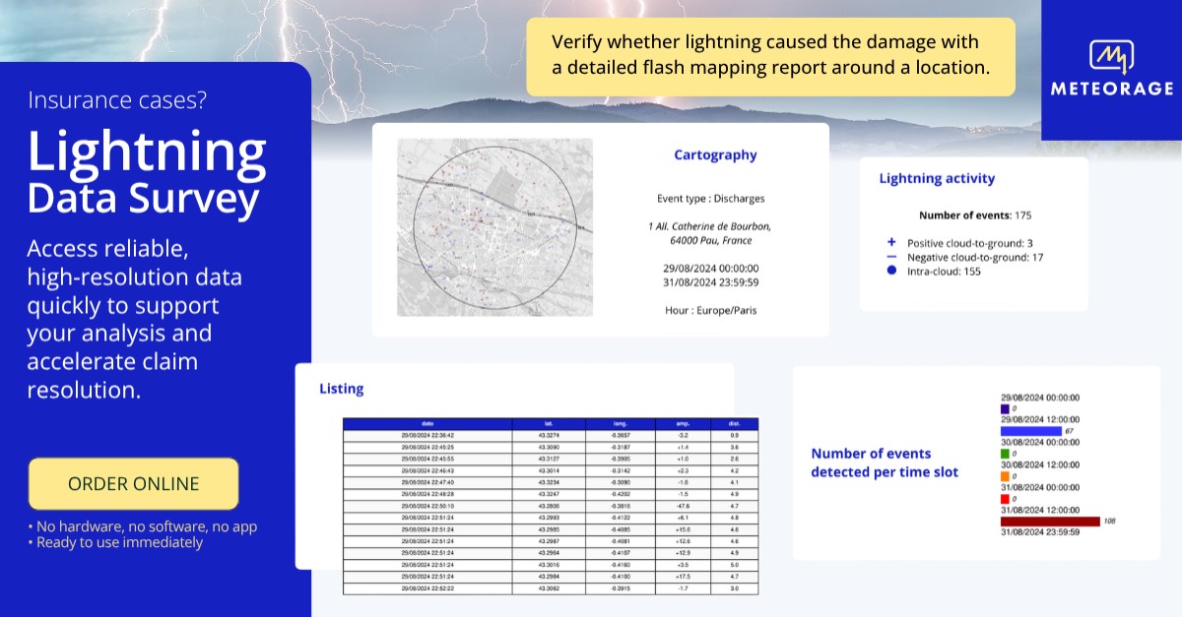Select the plus icon for positive cloud-to-ground
The image size is (1182, 617).
(891, 242)
